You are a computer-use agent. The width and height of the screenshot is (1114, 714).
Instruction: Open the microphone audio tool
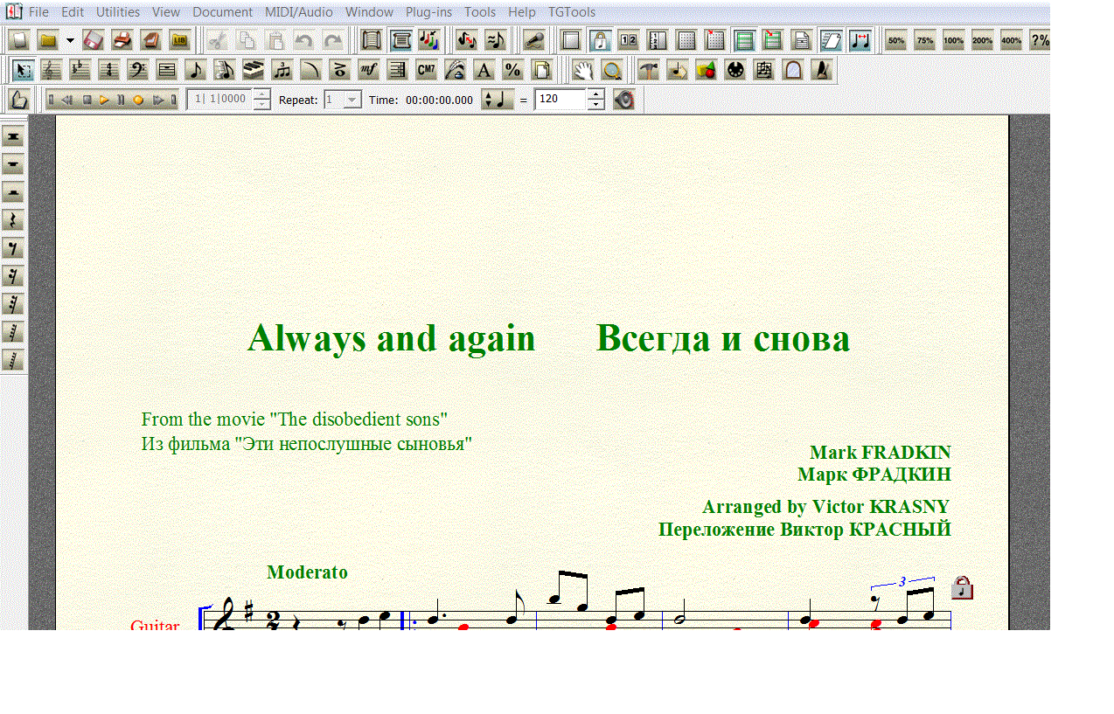click(534, 40)
